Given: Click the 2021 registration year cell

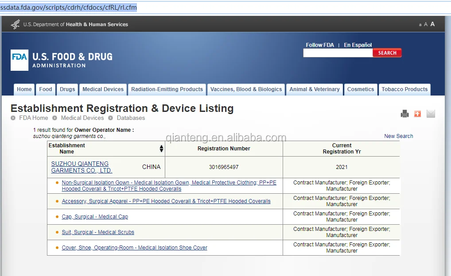Looking at the screenshot, I should click(342, 167).
